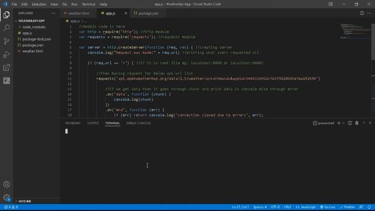Split the editor to the right
This screenshot has height=211, width=375.
coord(362,13)
